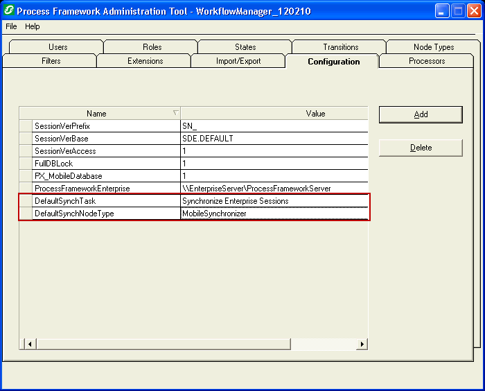Select the DefaultSynchTask row selector
Viewport: 485px width, 391px height.
25,201
